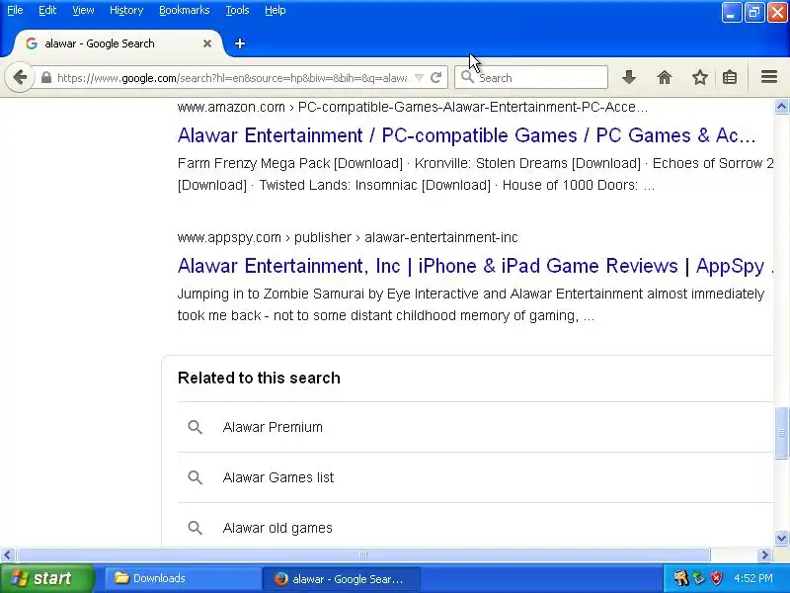Screen dimensions: 790x593
Task: Open the Bookmarks menu
Action: point(185,10)
